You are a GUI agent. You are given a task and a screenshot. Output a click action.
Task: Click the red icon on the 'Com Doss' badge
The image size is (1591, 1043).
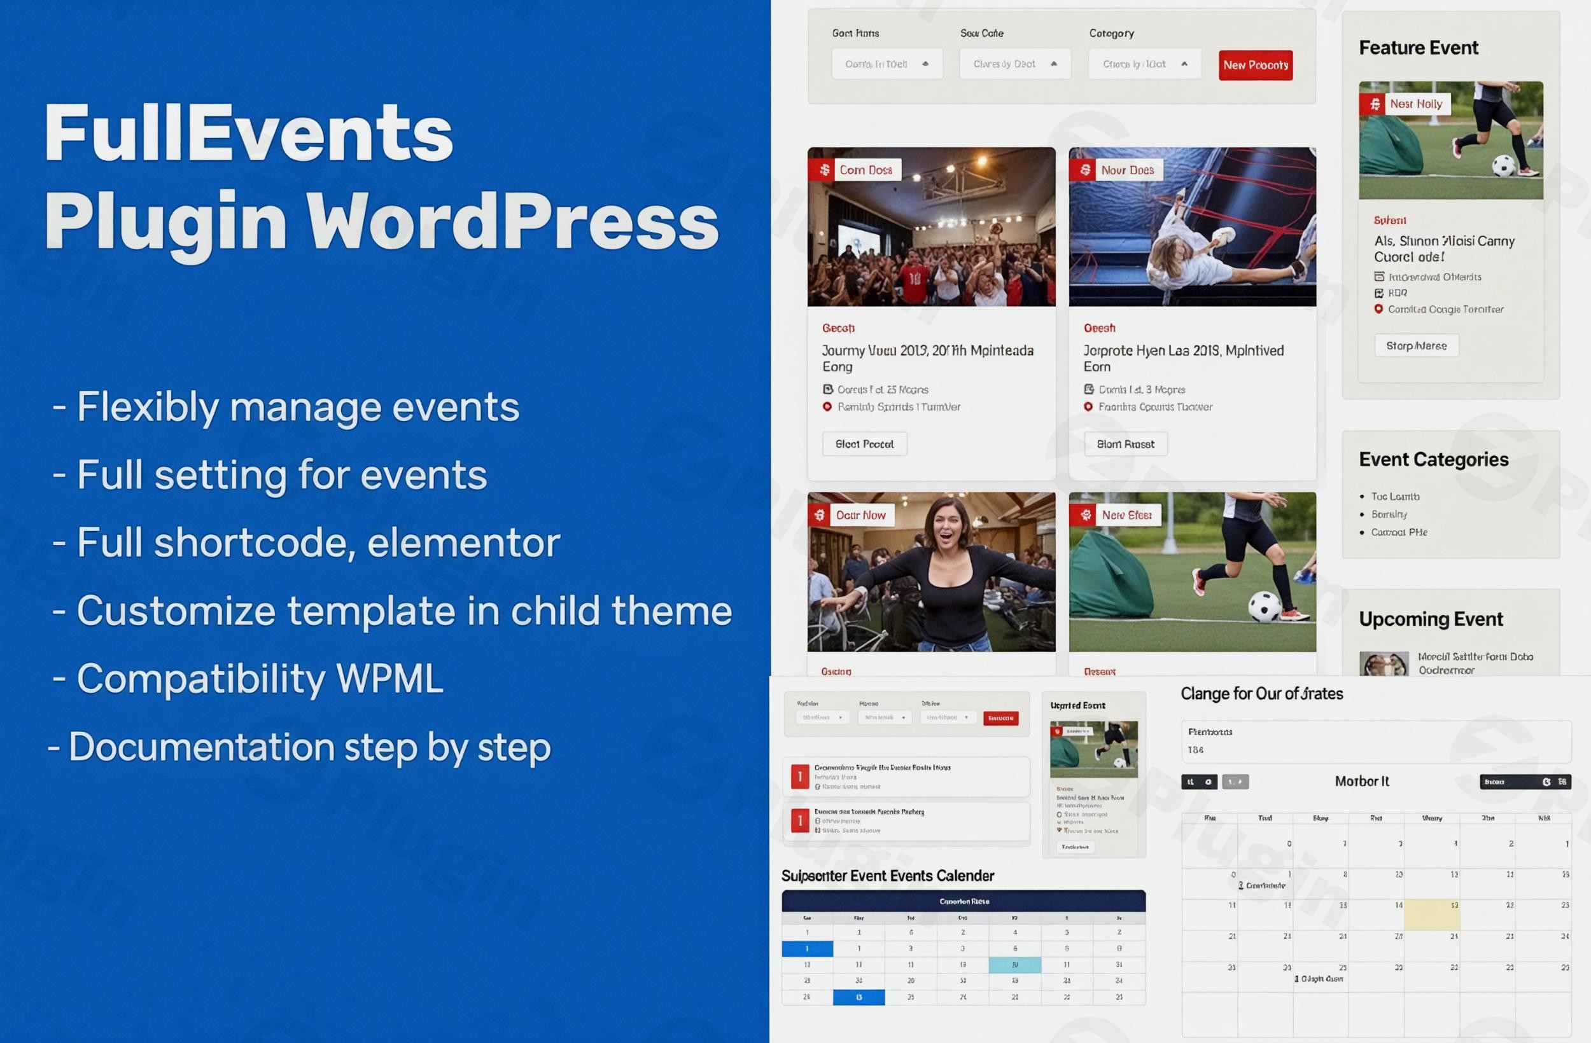point(824,170)
